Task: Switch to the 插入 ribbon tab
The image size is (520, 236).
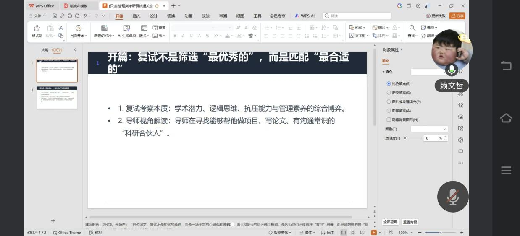Action: (136, 16)
